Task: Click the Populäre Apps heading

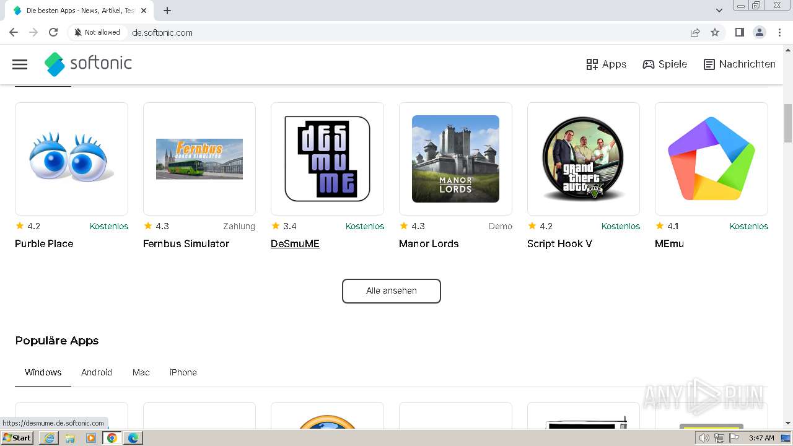Action: tap(57, 341)
